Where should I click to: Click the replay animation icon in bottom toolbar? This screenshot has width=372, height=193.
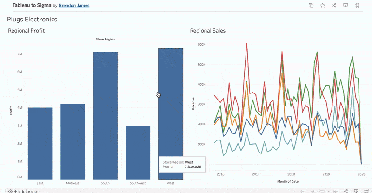(322, 191)
